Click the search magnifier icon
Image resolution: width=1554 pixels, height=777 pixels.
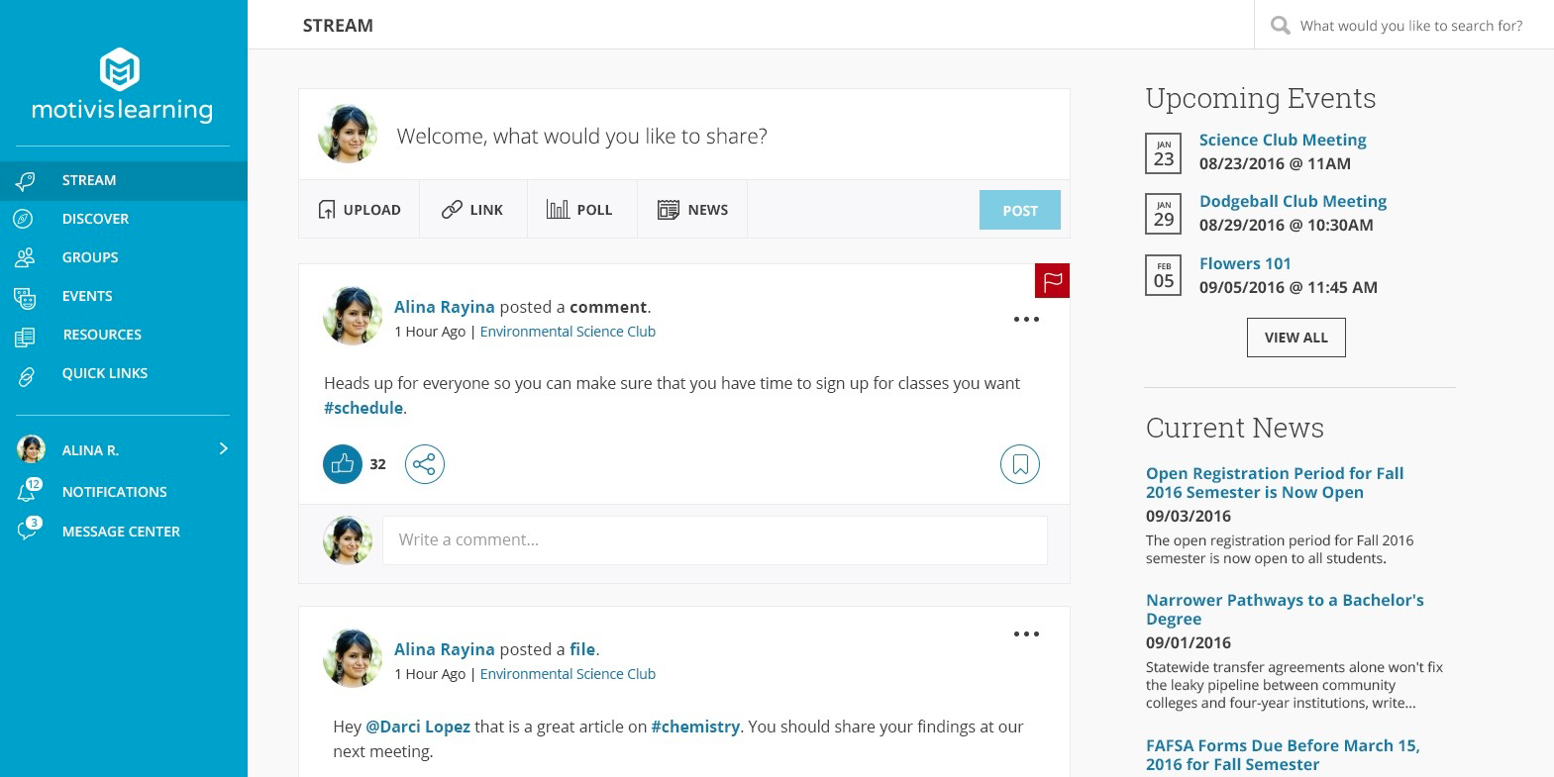[x=1280, y=26]
